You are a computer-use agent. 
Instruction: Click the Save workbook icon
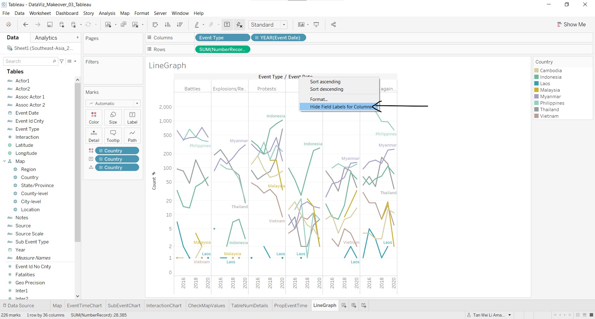(50, 25)
